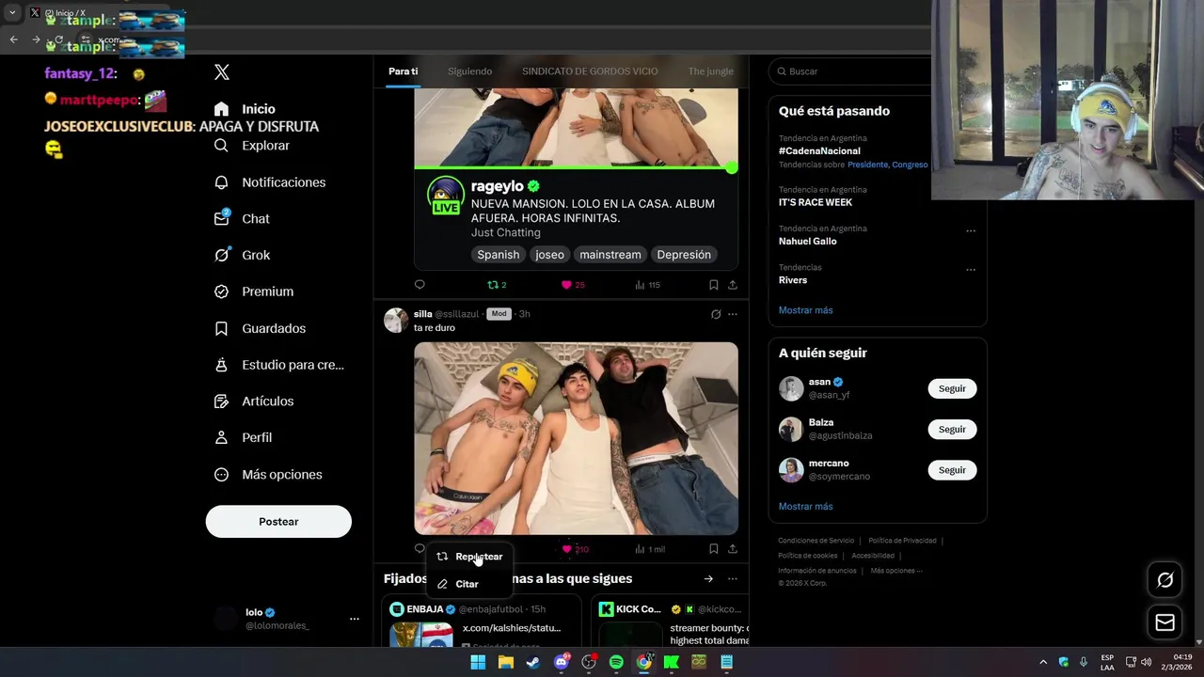
Task: Open Más opciones sidebar menu
Action: pos(267,475)
